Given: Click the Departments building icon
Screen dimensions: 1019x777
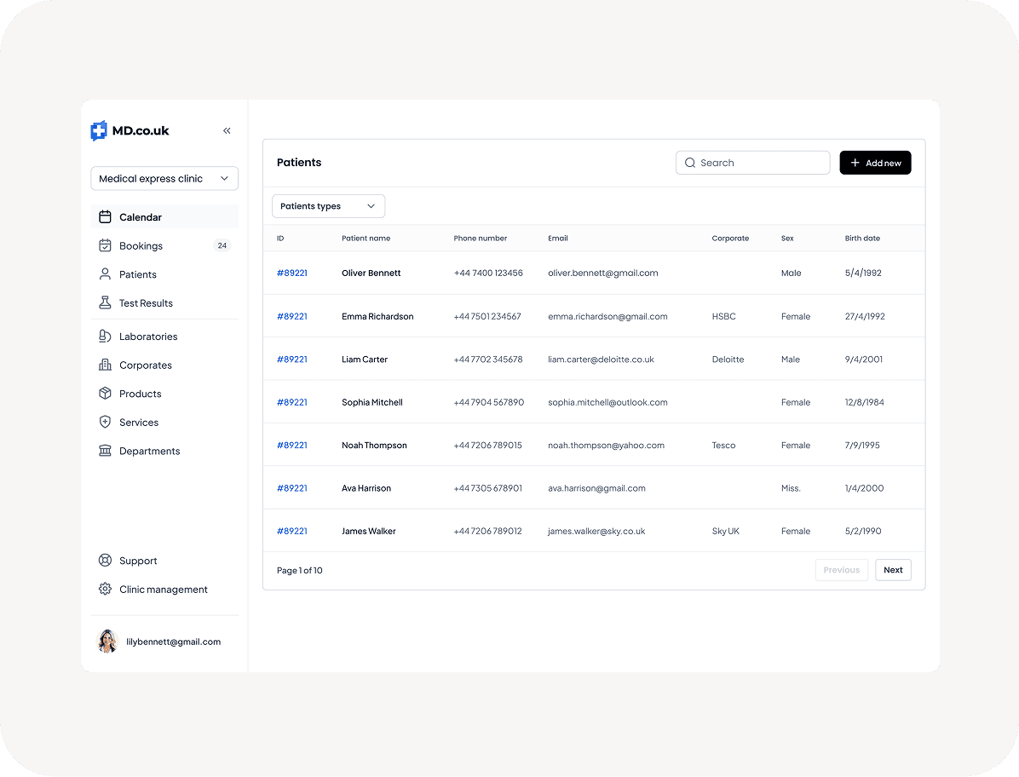Looking at the screenshot, I should [105, 451].
